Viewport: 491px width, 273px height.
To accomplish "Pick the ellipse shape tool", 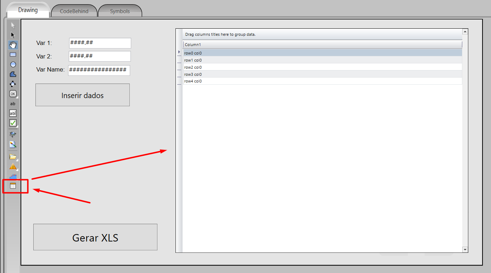I will (x=13, y=64).
